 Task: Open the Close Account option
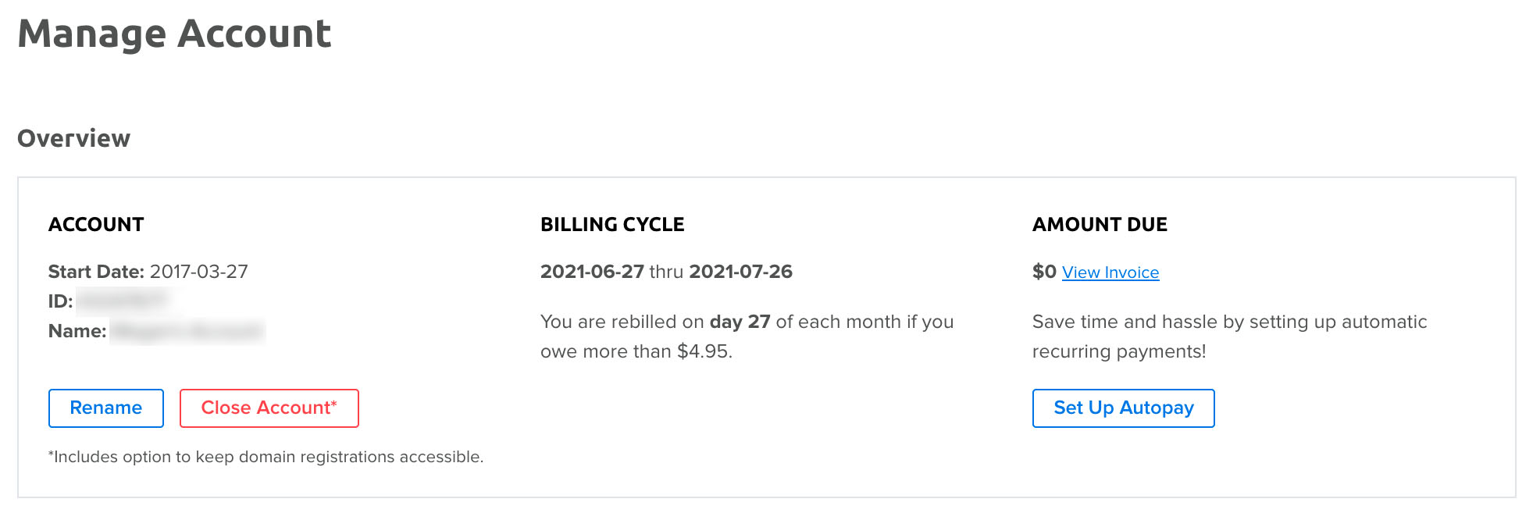[269, 408]
